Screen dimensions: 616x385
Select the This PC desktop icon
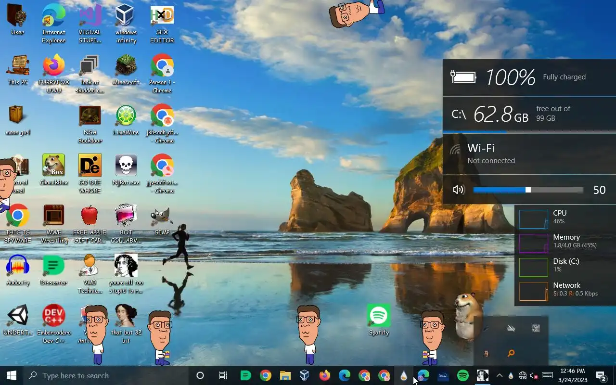[x=18, y=70]
